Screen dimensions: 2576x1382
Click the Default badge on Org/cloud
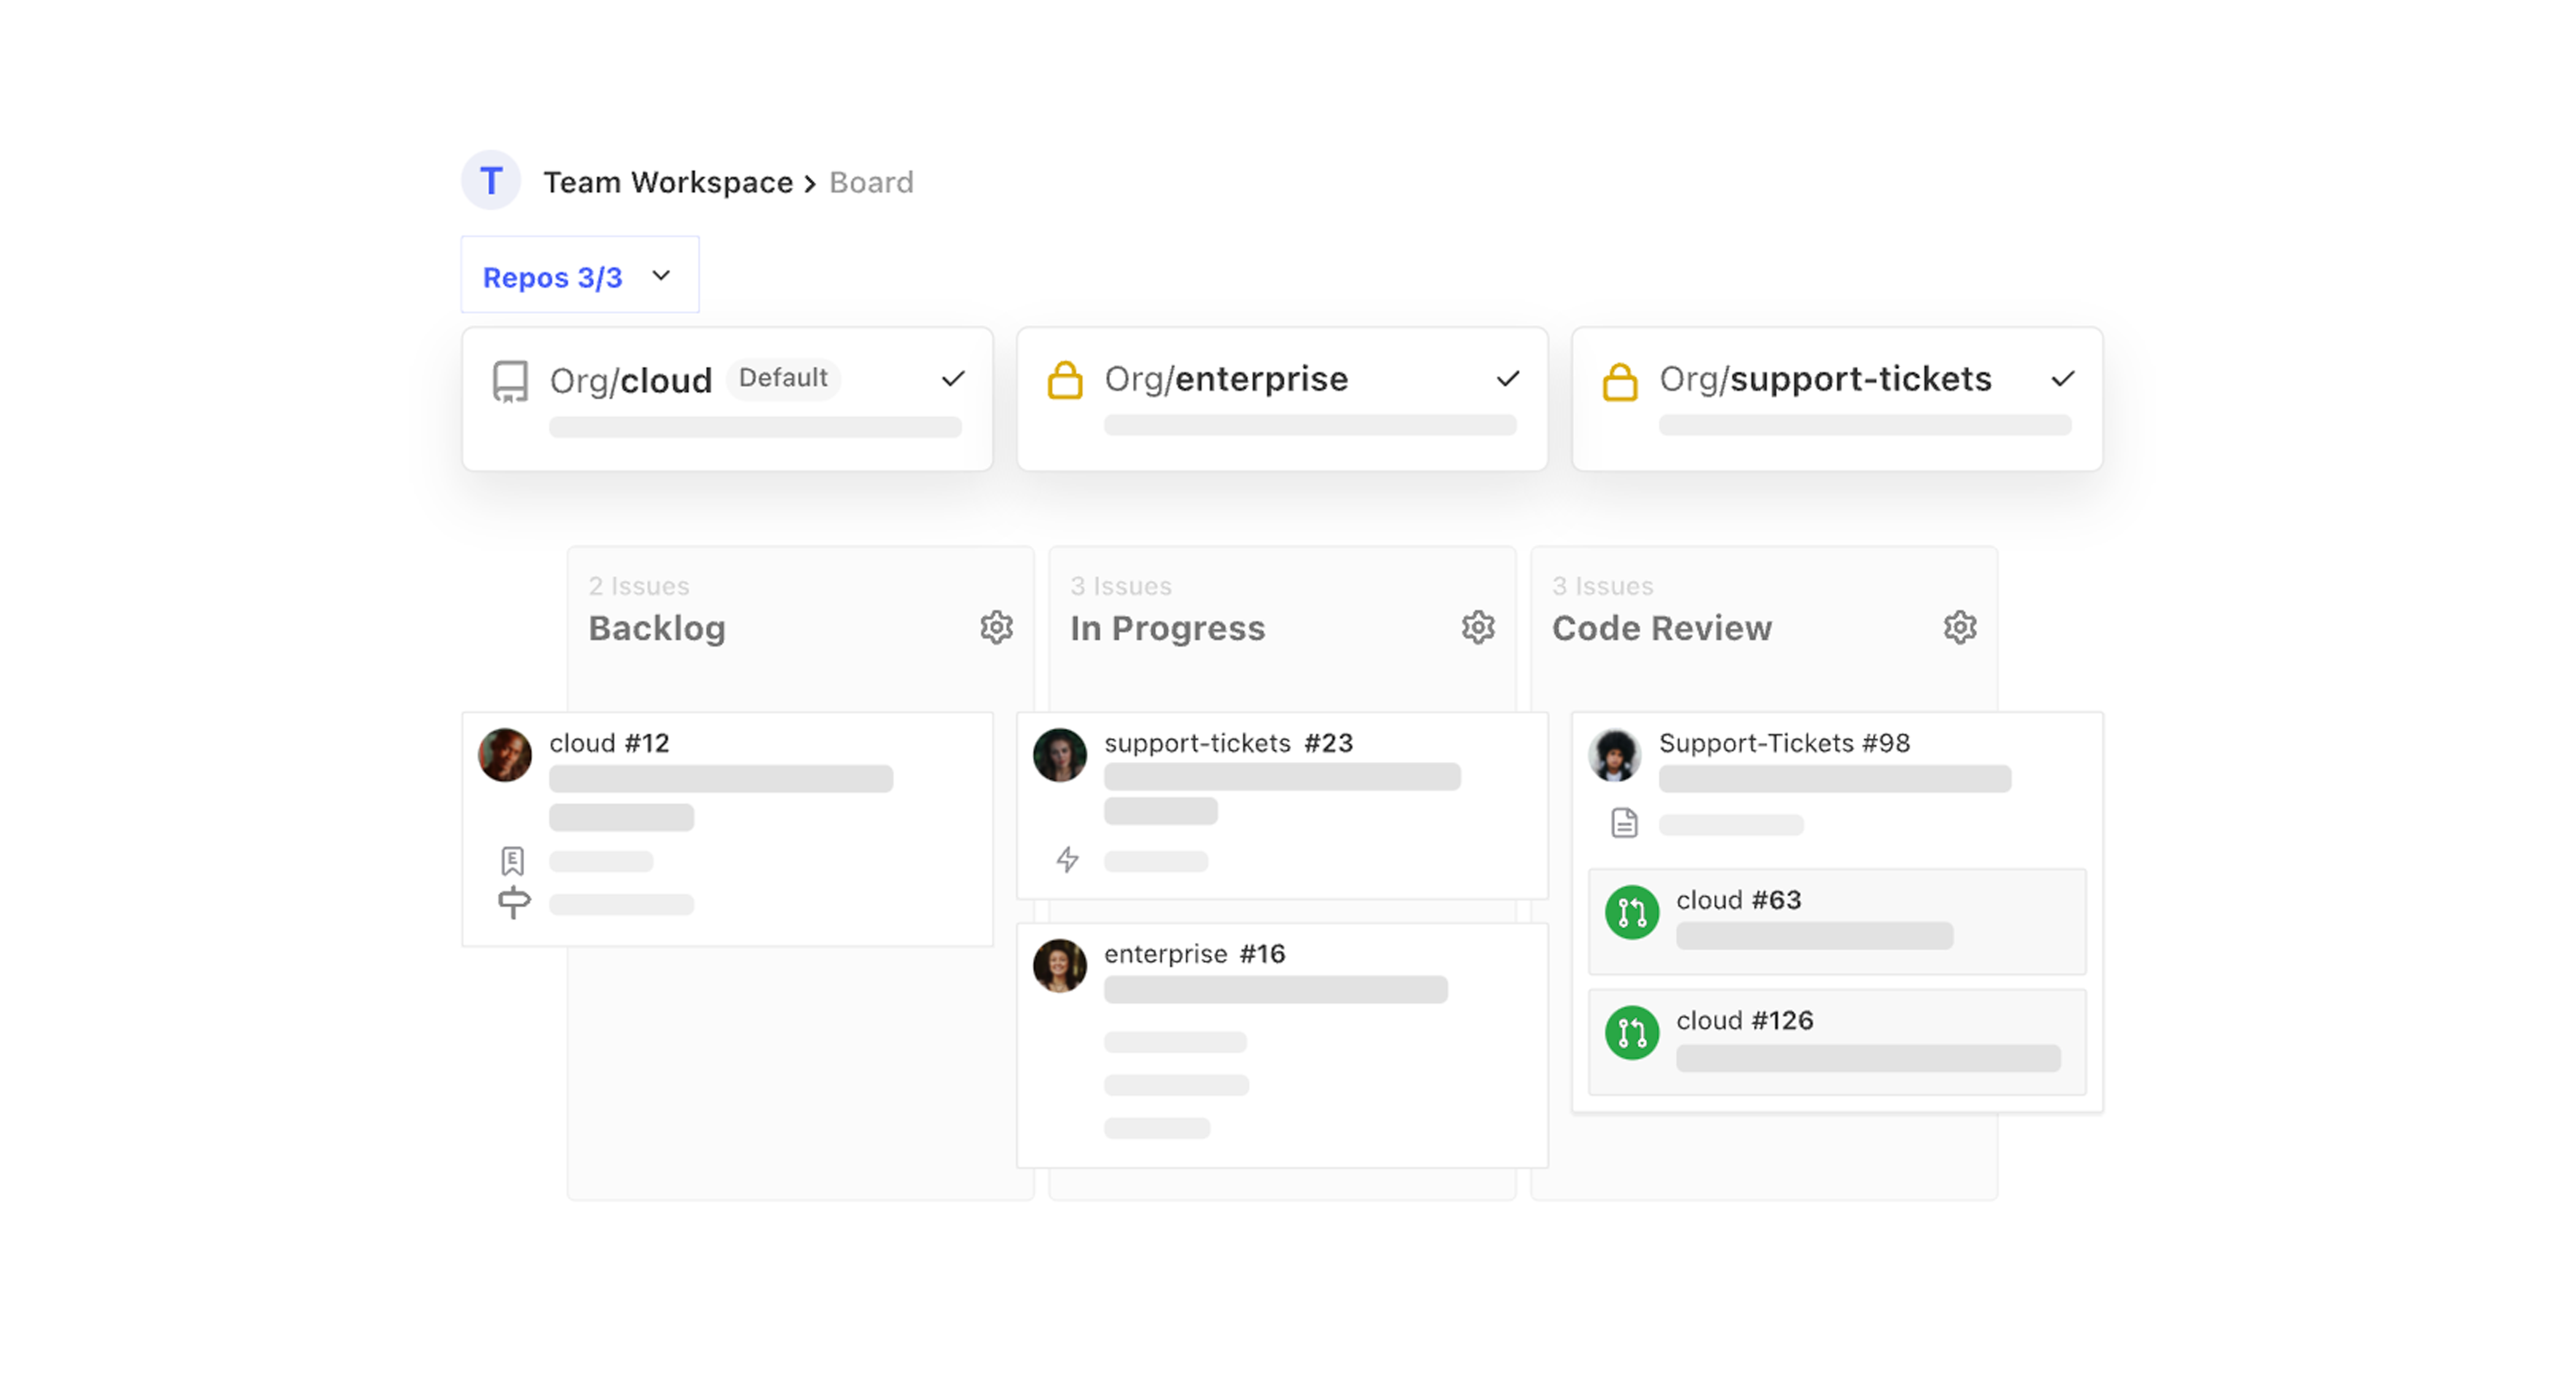783,378
